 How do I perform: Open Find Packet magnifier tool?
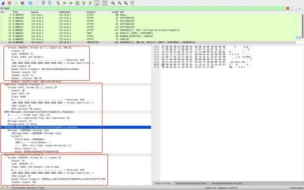click(x=58, y=3)
